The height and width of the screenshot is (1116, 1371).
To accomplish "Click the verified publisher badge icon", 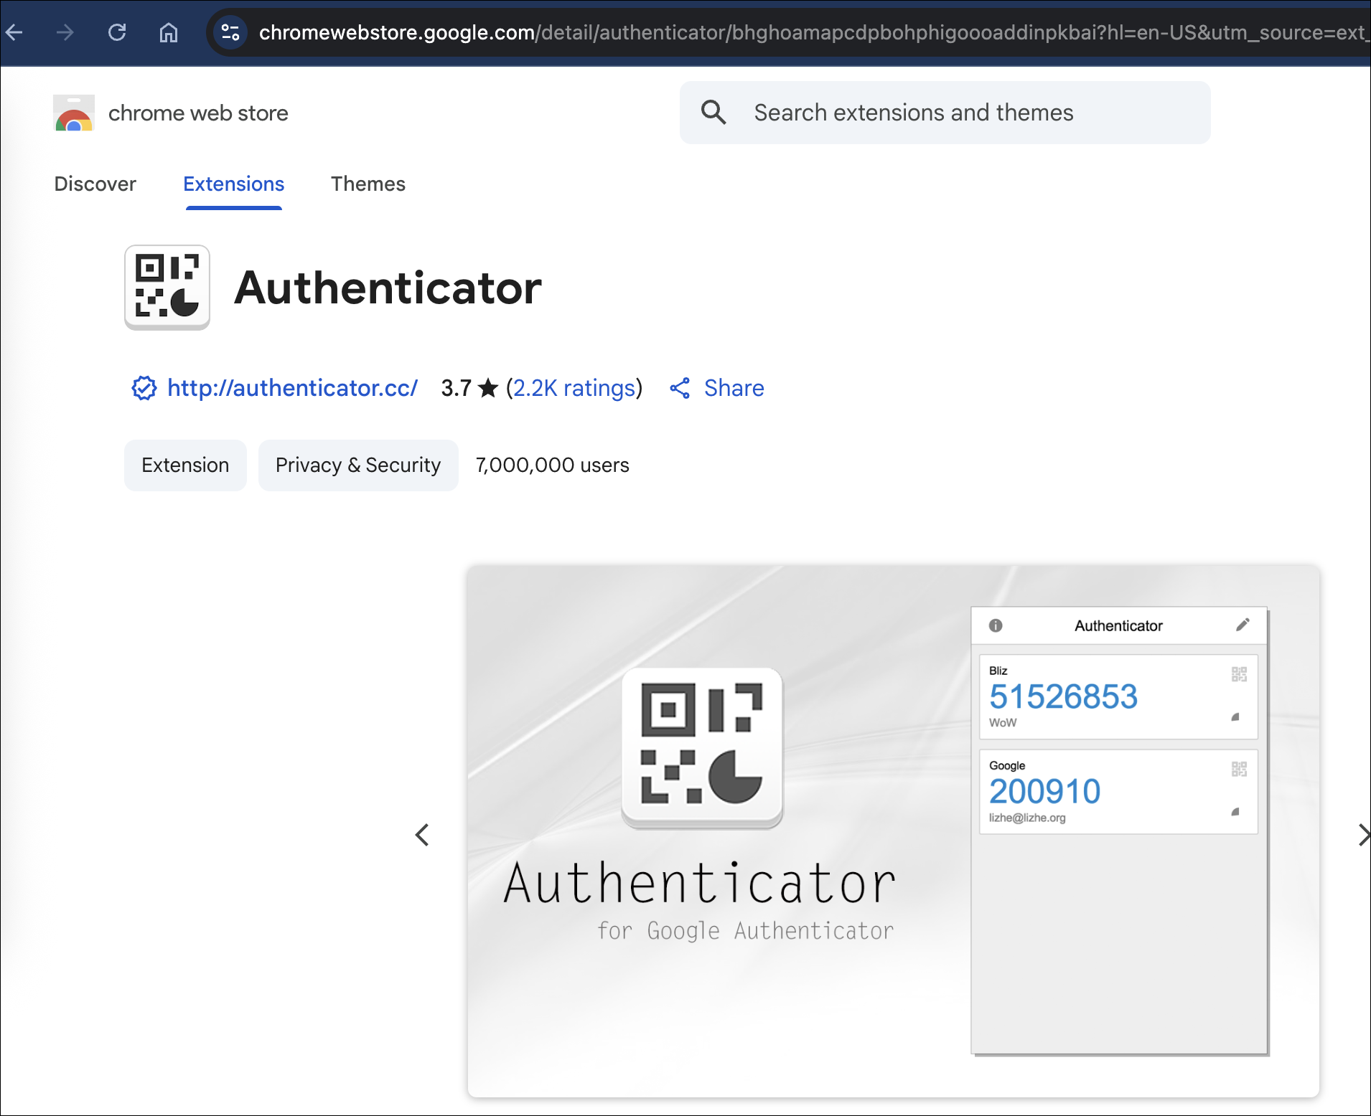I will [x=144, y=388].
